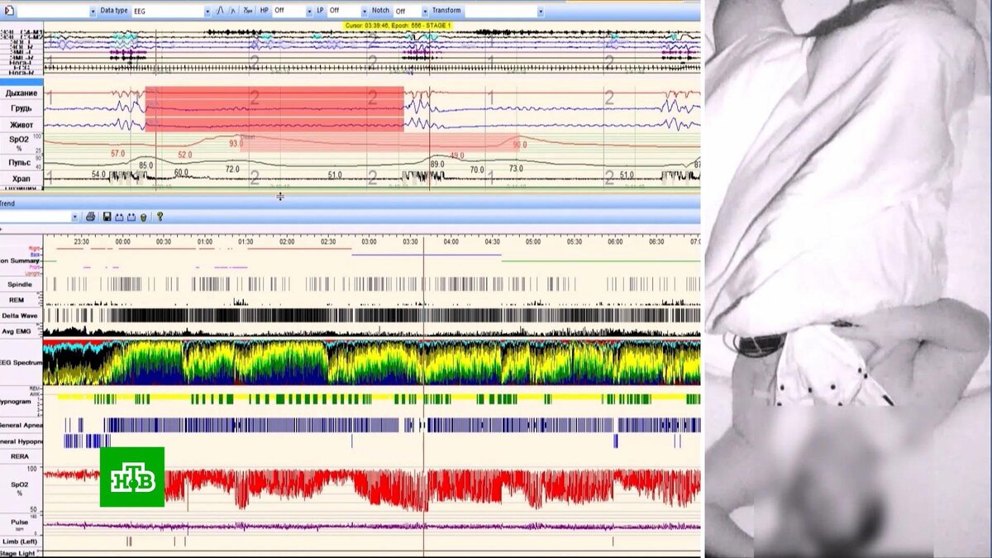Click the Zpw impedance toolbar icon

click(248, 11)
